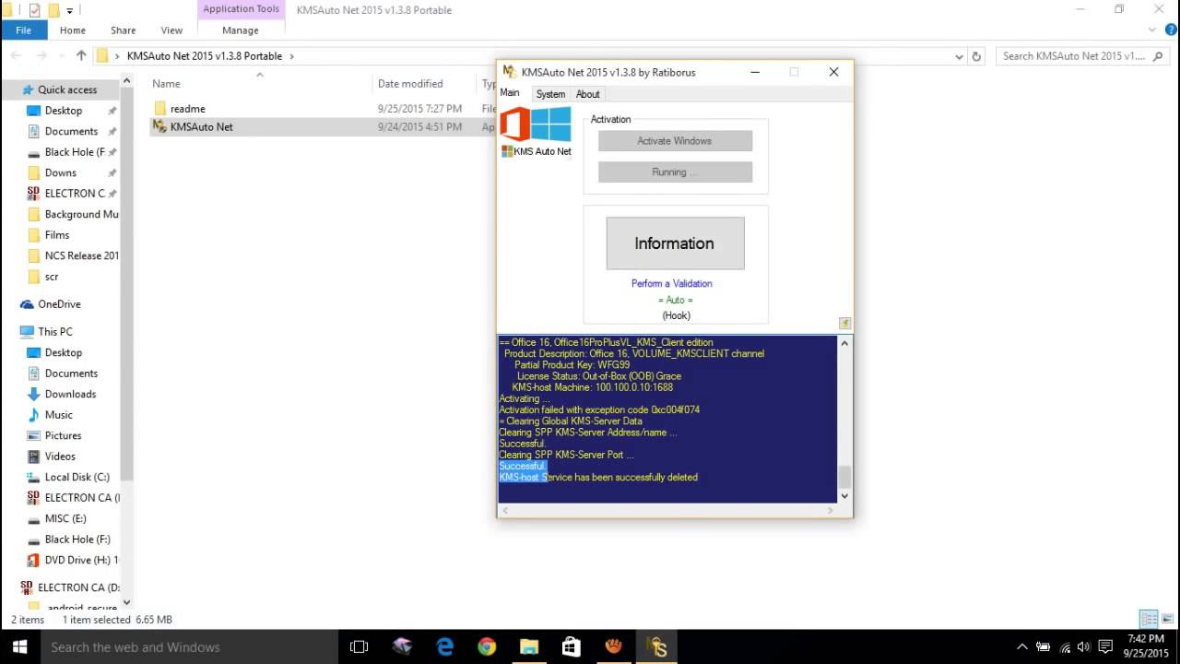
Task: Launch Google Chrome from the taskbar
Action: tap(487, 647)
